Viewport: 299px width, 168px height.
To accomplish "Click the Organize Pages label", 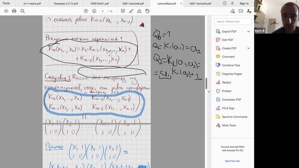I will point(232,74).
